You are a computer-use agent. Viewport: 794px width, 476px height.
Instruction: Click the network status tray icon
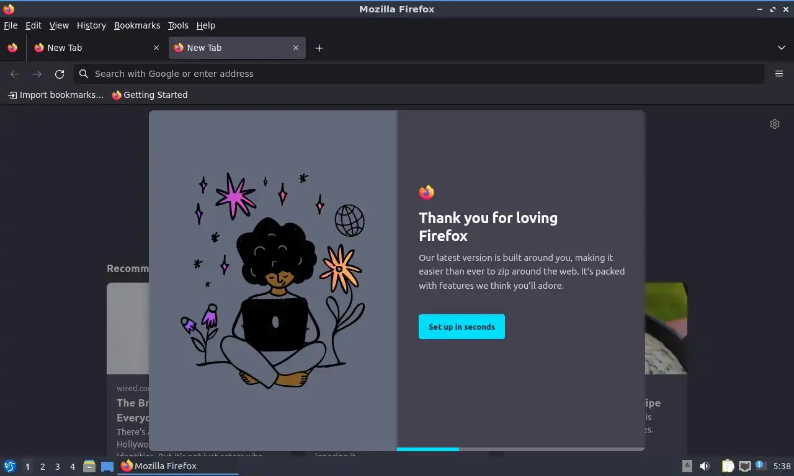pyautogui.click(x=745, y=466)
